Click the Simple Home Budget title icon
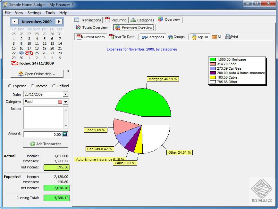The height and width of the screenshot is (209, 278). (5, 4)
